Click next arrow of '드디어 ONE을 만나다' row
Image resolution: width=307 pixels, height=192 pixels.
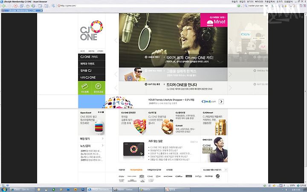click(x=230, y=88)
